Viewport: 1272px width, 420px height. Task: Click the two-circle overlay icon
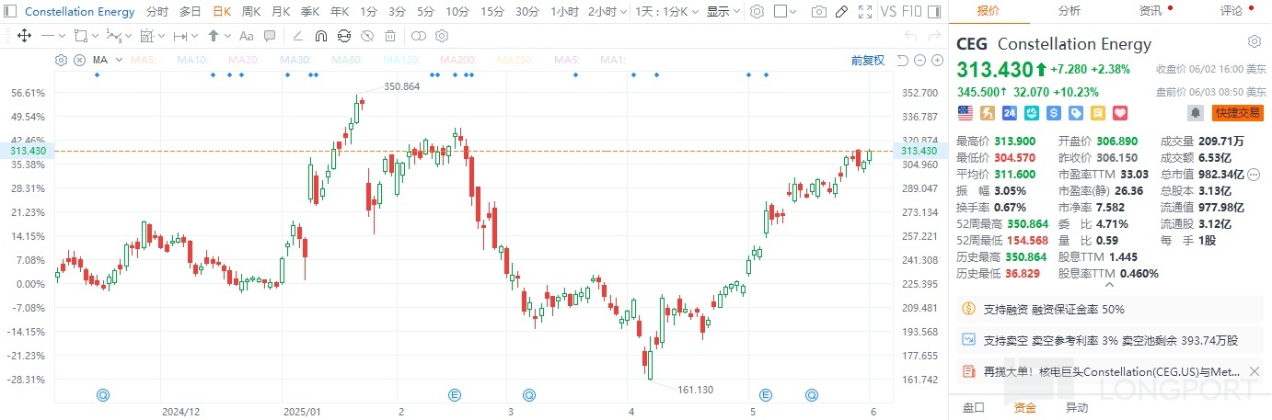coord(418,36)
